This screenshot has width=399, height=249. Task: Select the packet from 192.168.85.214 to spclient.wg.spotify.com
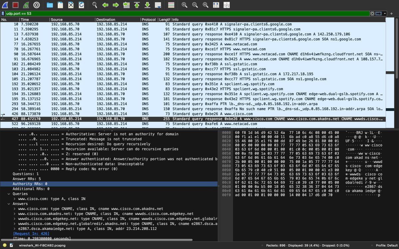[x=133, y=94]
